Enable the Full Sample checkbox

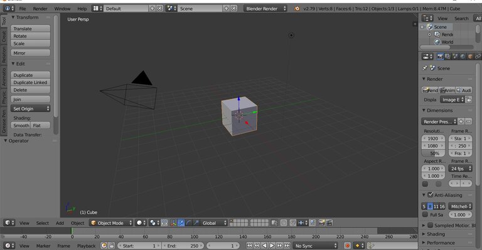pyautogui.click(x=425, y=214)
